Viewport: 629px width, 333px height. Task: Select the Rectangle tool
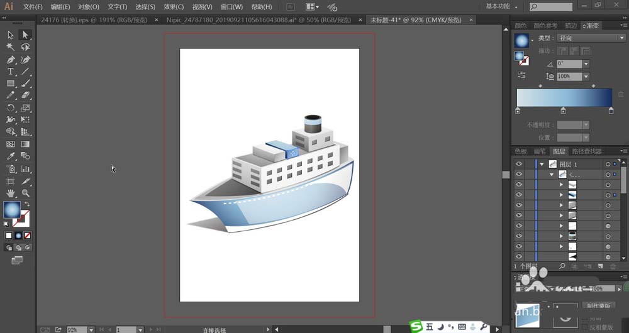click(11, 84)
